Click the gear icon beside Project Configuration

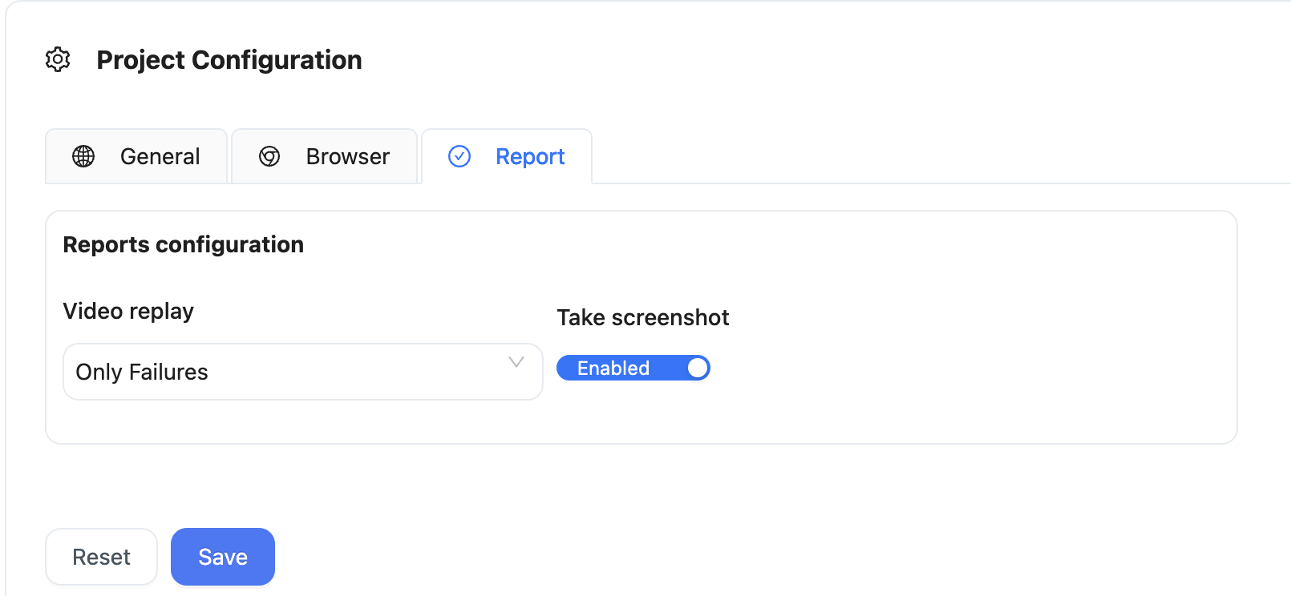coord(58,59)
